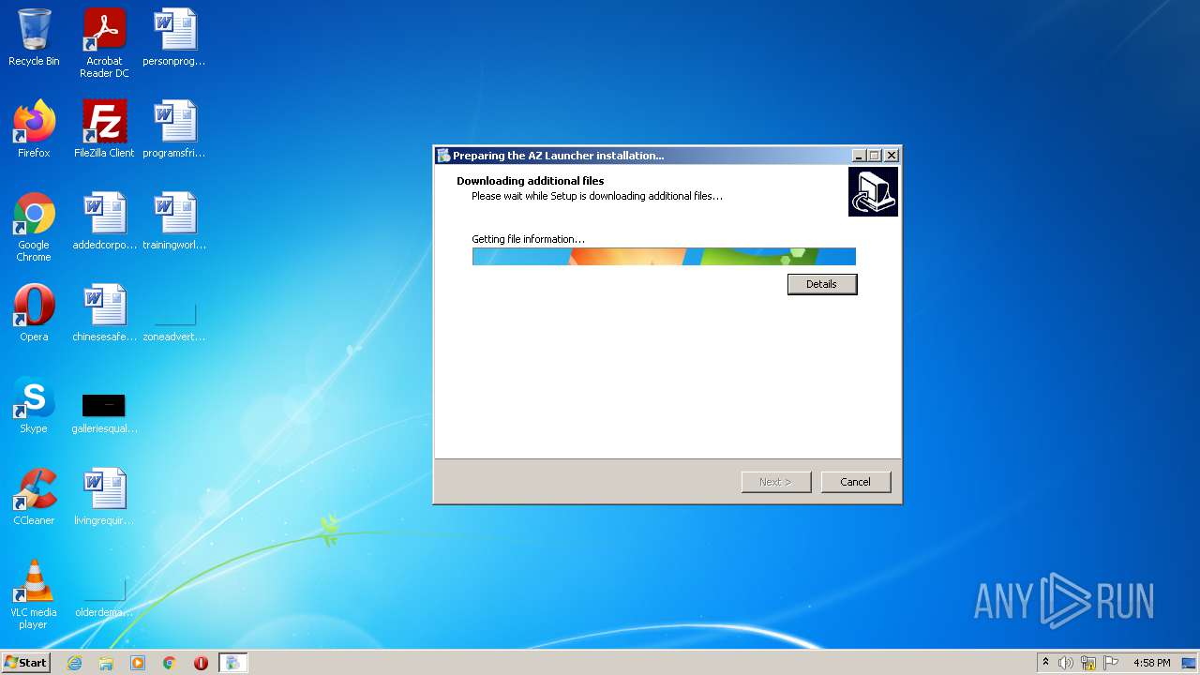Screen dimensions: 1200x675
Task: Select the chinesesafe Word document
Action: pos(104,313)
